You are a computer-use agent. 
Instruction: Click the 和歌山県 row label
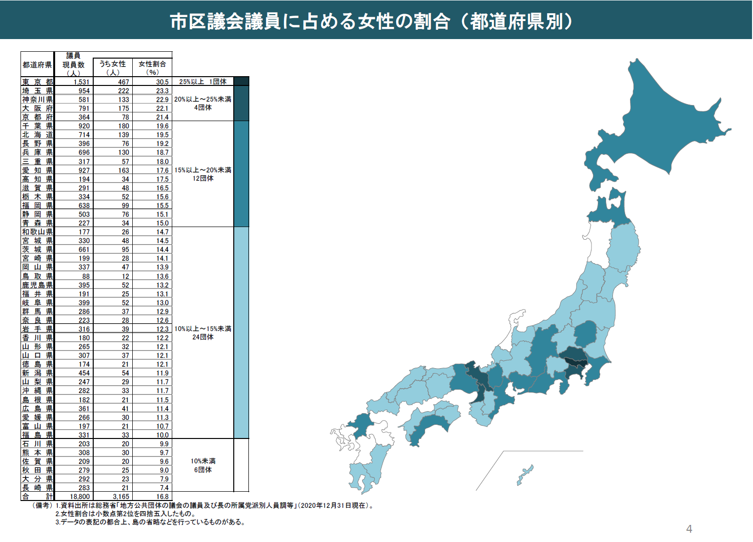[x=37, y=232]
